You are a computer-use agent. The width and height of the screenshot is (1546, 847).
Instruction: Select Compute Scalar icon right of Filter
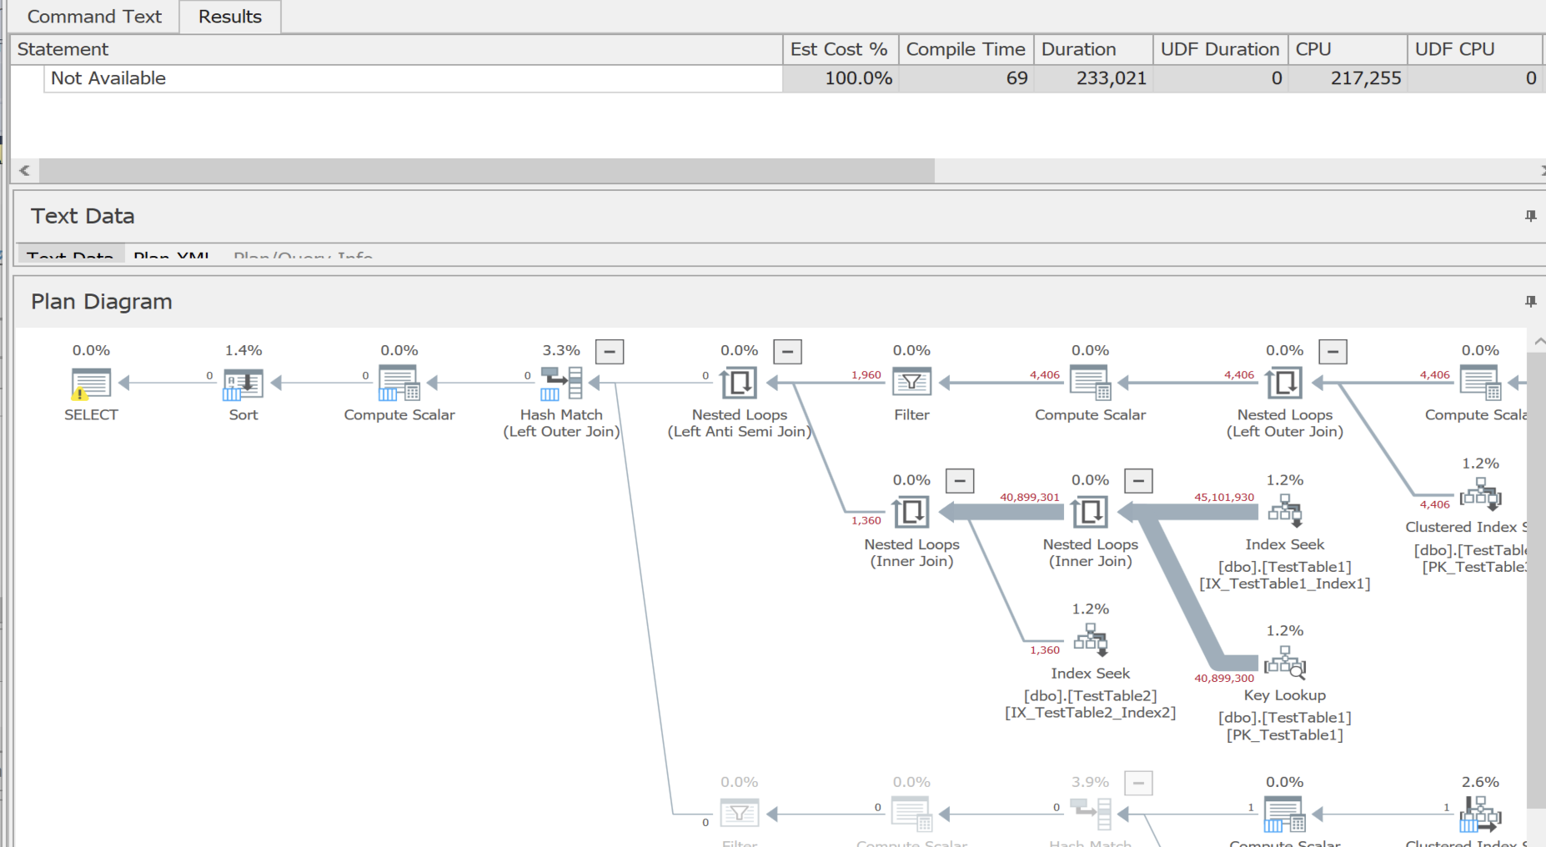click(1090, 383)
